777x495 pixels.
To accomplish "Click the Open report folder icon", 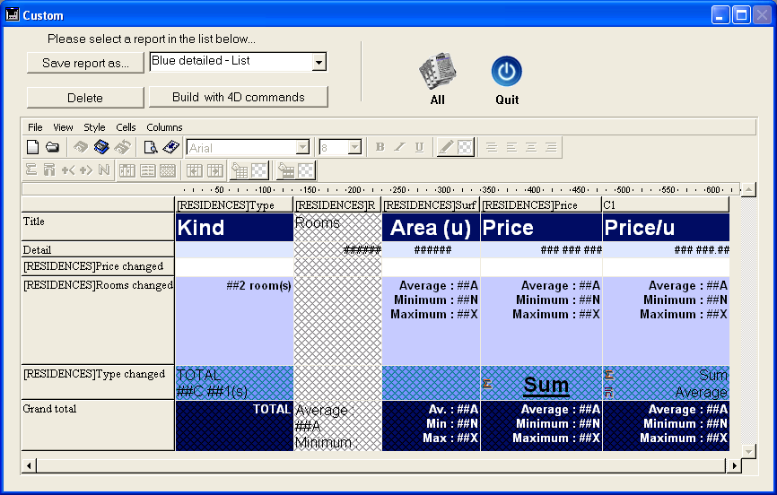I will click(x=52, y=147).
